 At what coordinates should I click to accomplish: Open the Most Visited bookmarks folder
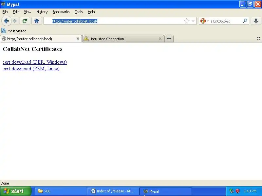coord(14,31)
